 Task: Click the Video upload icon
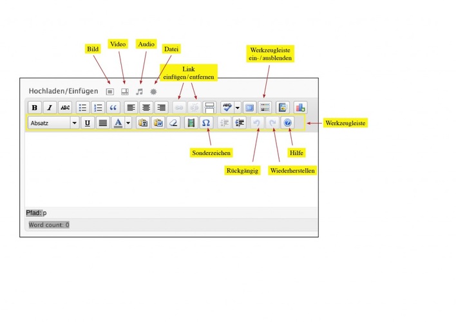[x=125, y=91]
